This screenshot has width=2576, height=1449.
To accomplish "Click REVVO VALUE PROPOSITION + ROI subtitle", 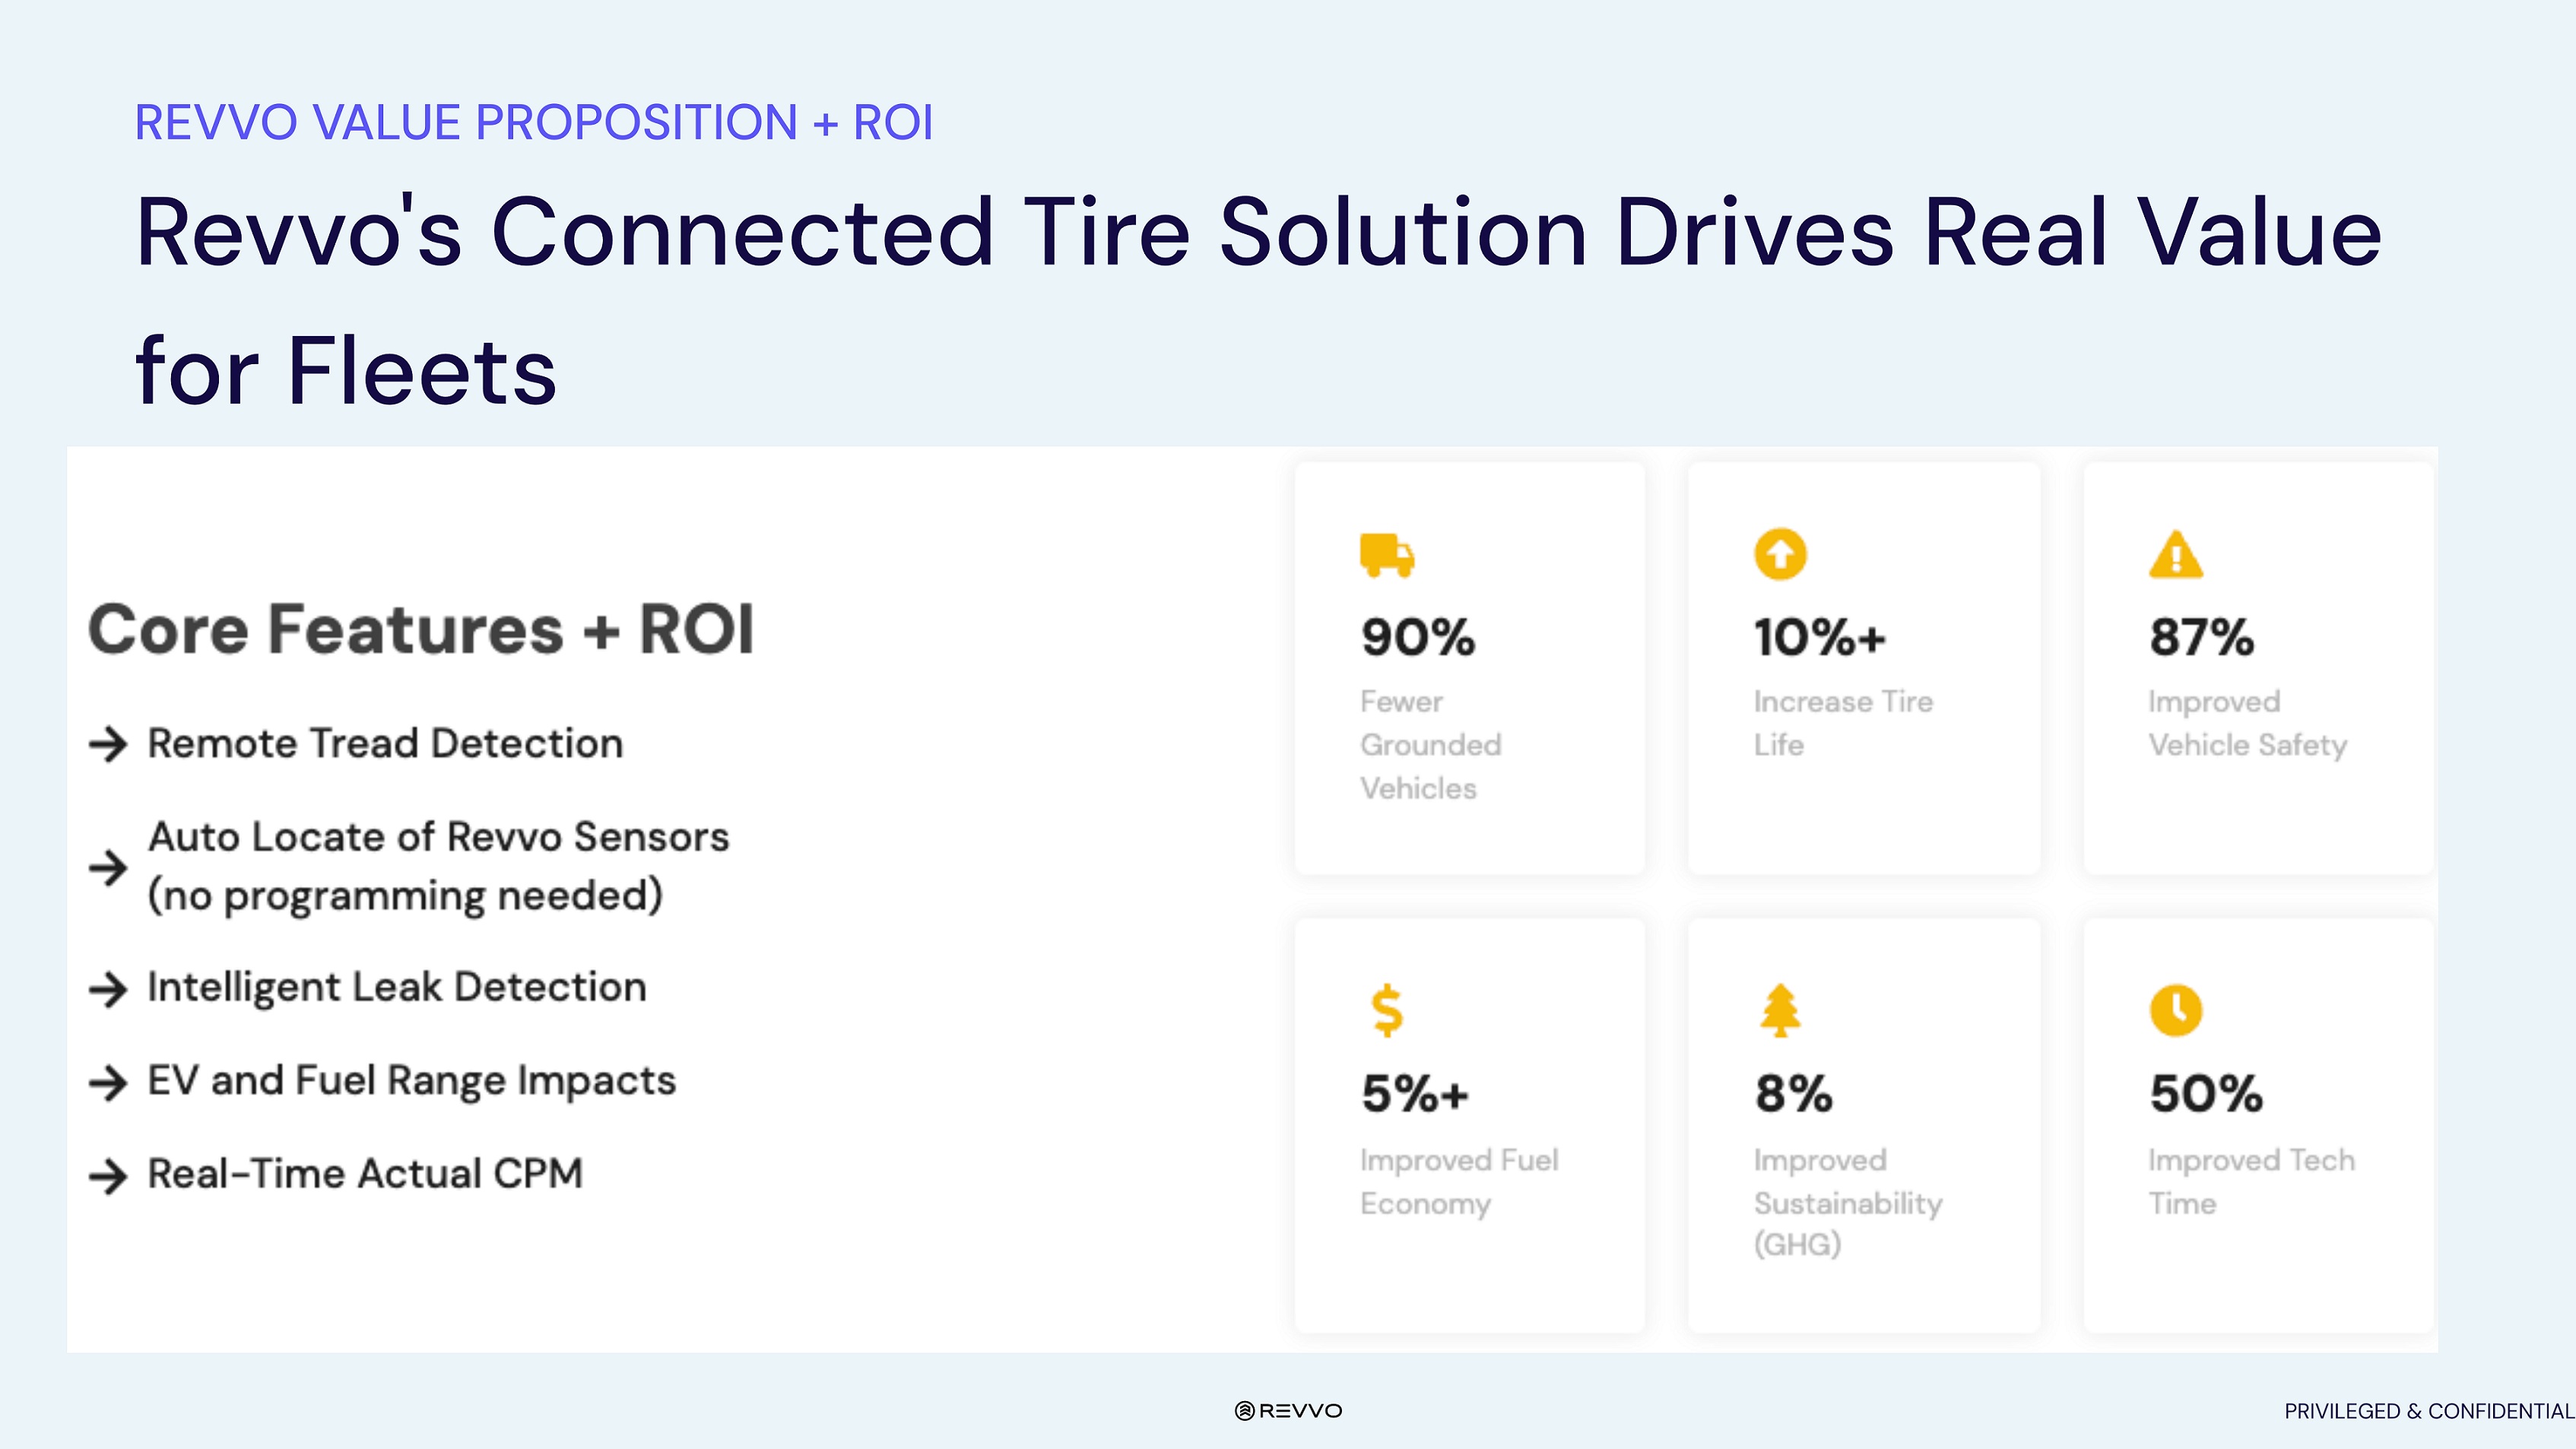I will (x=533, y=122).
